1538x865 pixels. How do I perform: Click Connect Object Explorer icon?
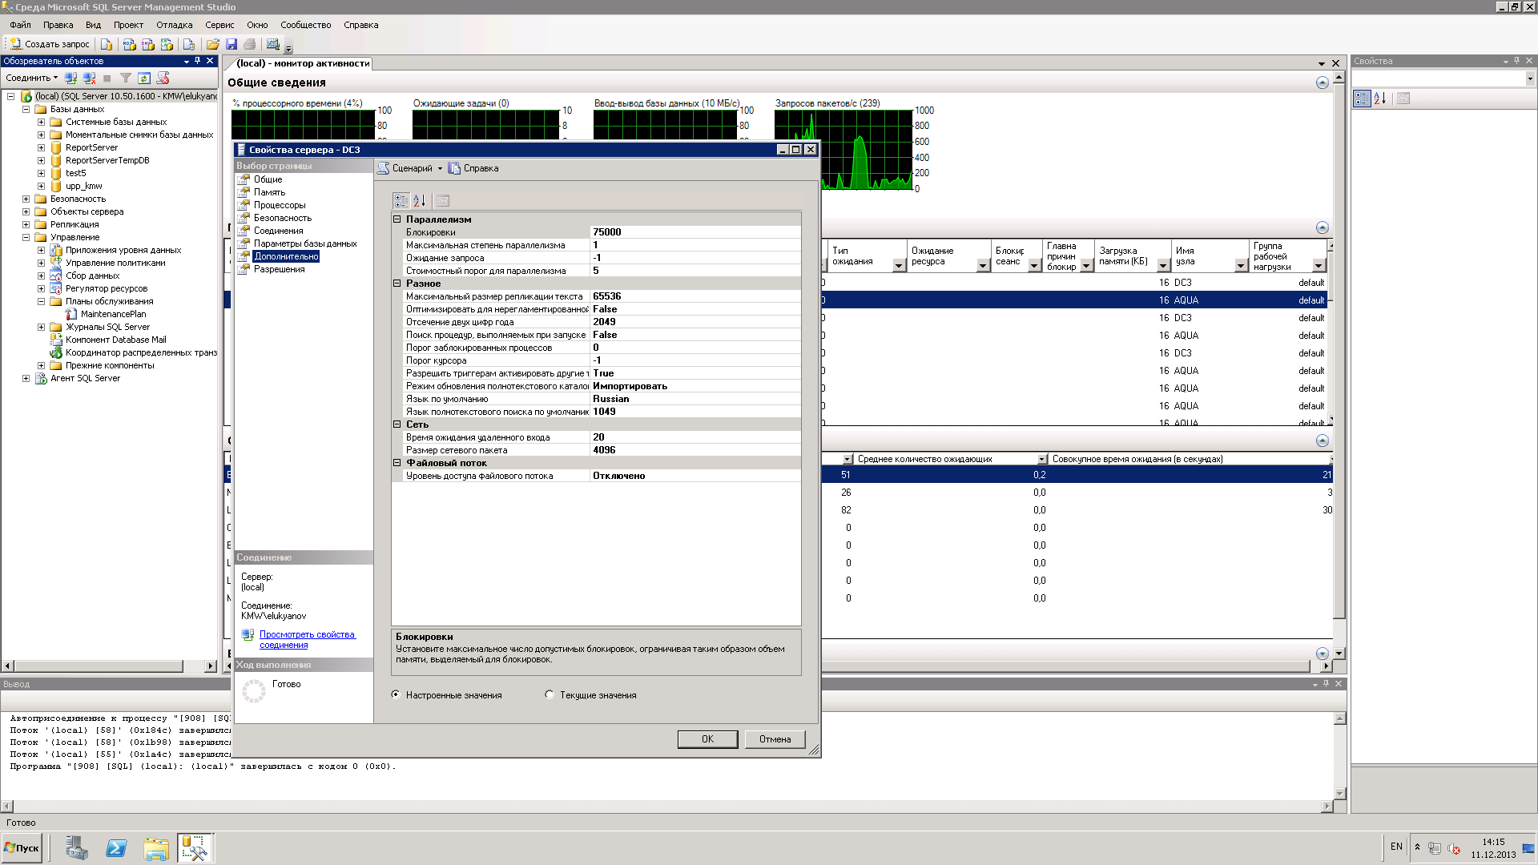click(x=70, y=78)
